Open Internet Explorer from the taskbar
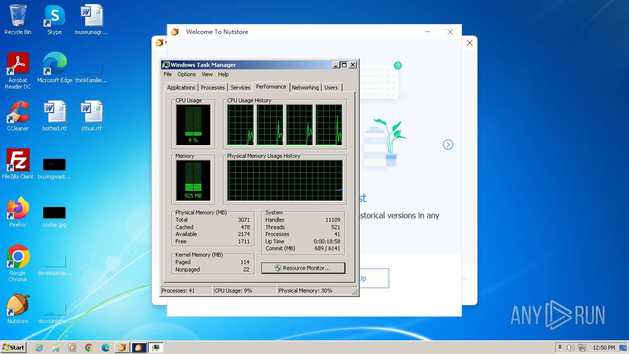Image resolution: width=629 pixels, height=354 pixels. tap(39, 348)
